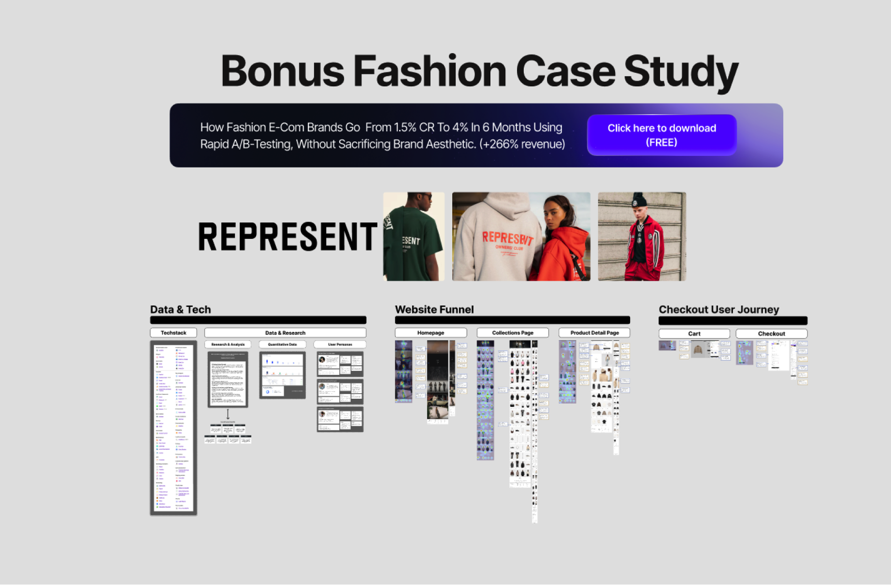The width and height of the screenshot is (891, 585).
Task: Select the User Personas label
Action: click(x=340, y=345)
